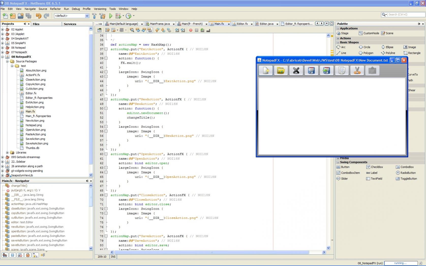Toggle Show Static Members filter in Navigator

pos(20,255)
